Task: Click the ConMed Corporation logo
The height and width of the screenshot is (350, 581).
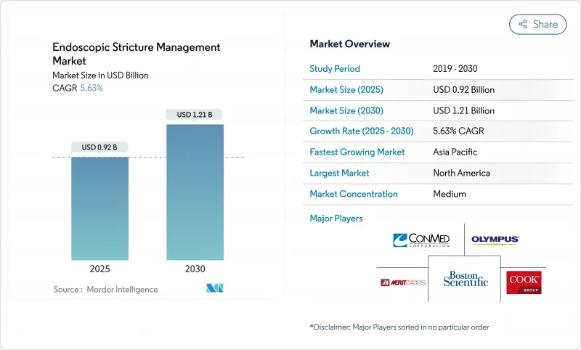Action: pos(419,240)
